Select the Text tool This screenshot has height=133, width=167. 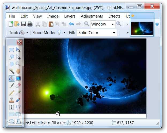point(12,107)
